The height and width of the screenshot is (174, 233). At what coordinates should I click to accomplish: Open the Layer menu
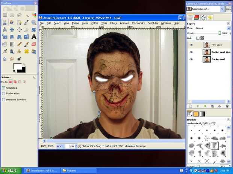(85, 23)
